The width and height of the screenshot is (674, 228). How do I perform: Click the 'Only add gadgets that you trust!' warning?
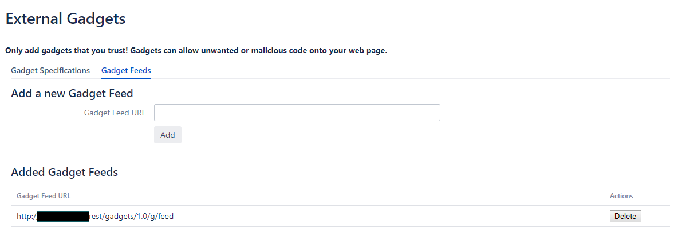[66, 50]
